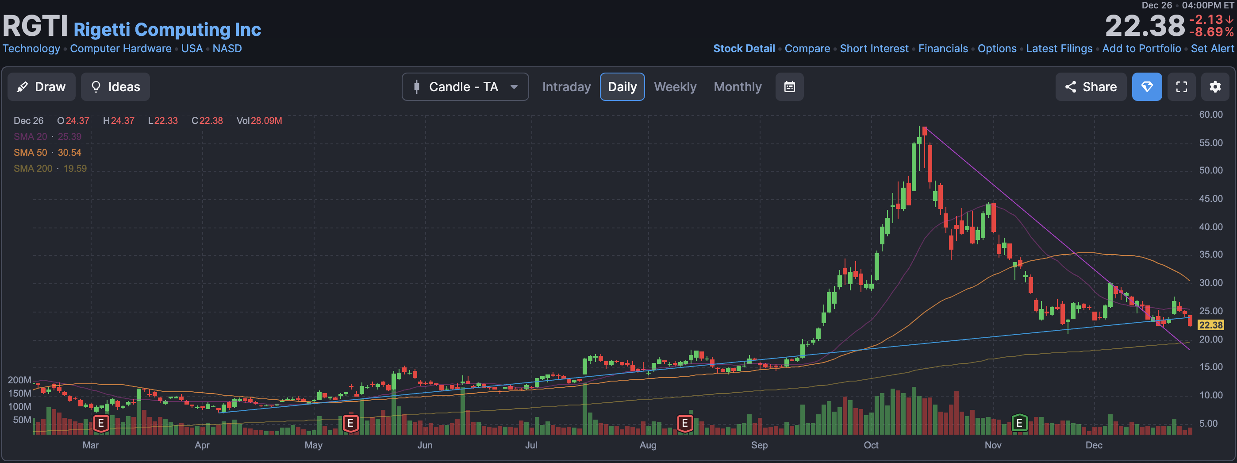The image size is (1237, 463).
Task: Click the green November earnings E marker
Action: click(x=1019, y=423)
